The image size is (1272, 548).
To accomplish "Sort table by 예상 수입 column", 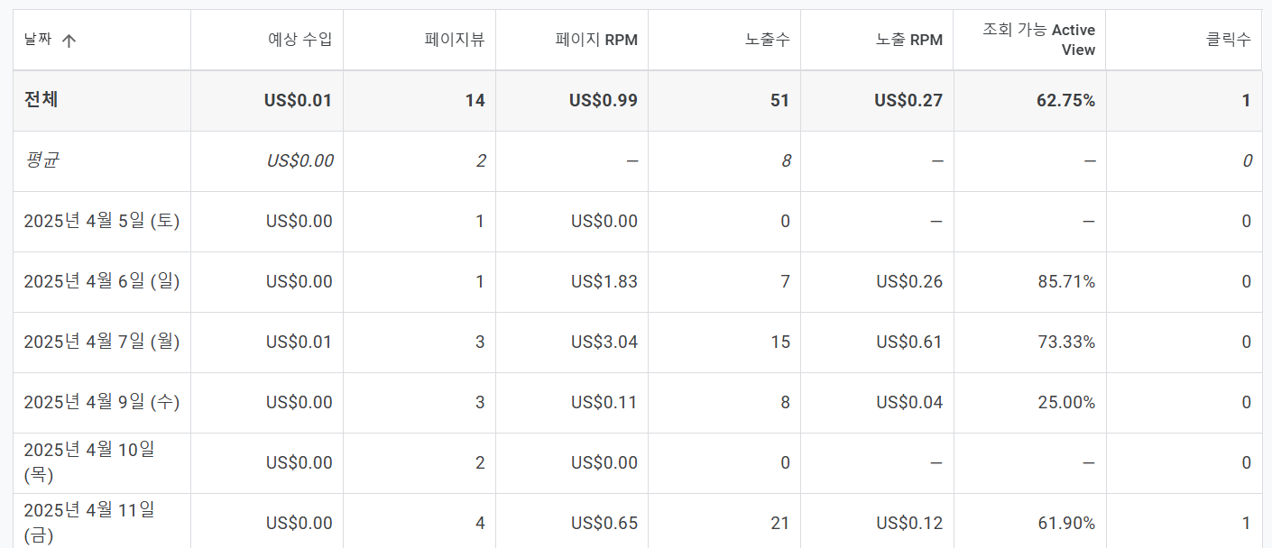I will tap(300, 40).
